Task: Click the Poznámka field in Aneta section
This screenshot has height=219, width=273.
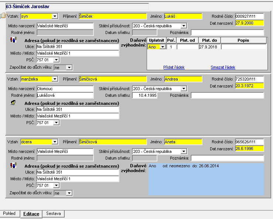Action: click(x=228, y=158)
